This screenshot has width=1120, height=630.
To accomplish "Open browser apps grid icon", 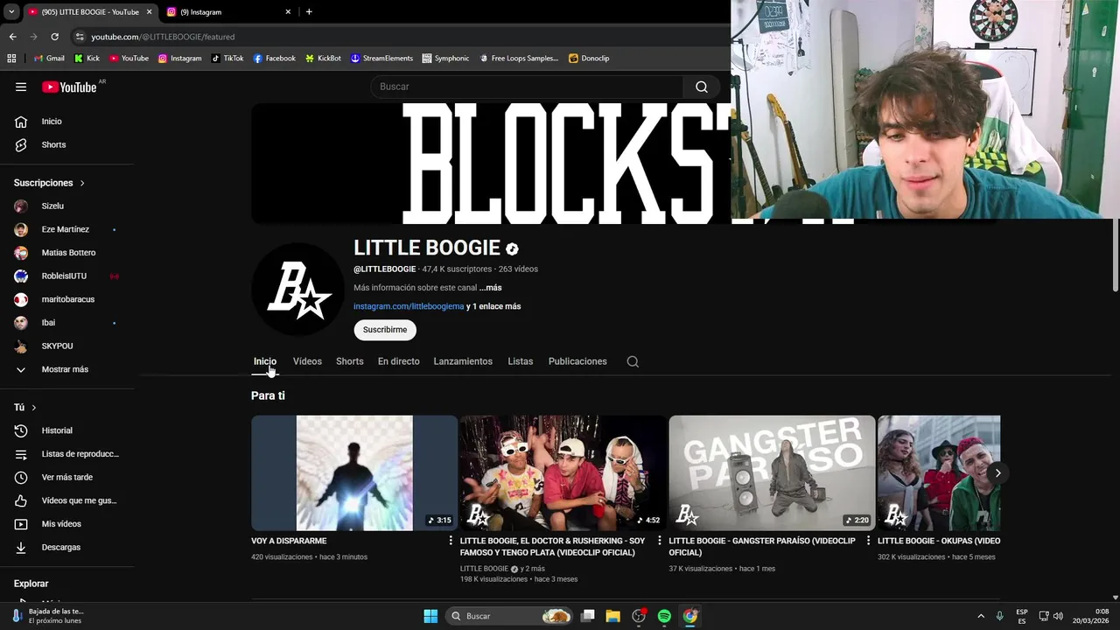I will pyautogui.click(x=11, y=59).
